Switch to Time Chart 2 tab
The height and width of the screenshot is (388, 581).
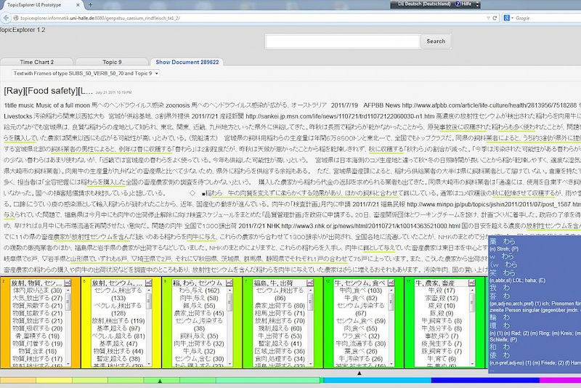pyautogui.click(x=35, y=62)
